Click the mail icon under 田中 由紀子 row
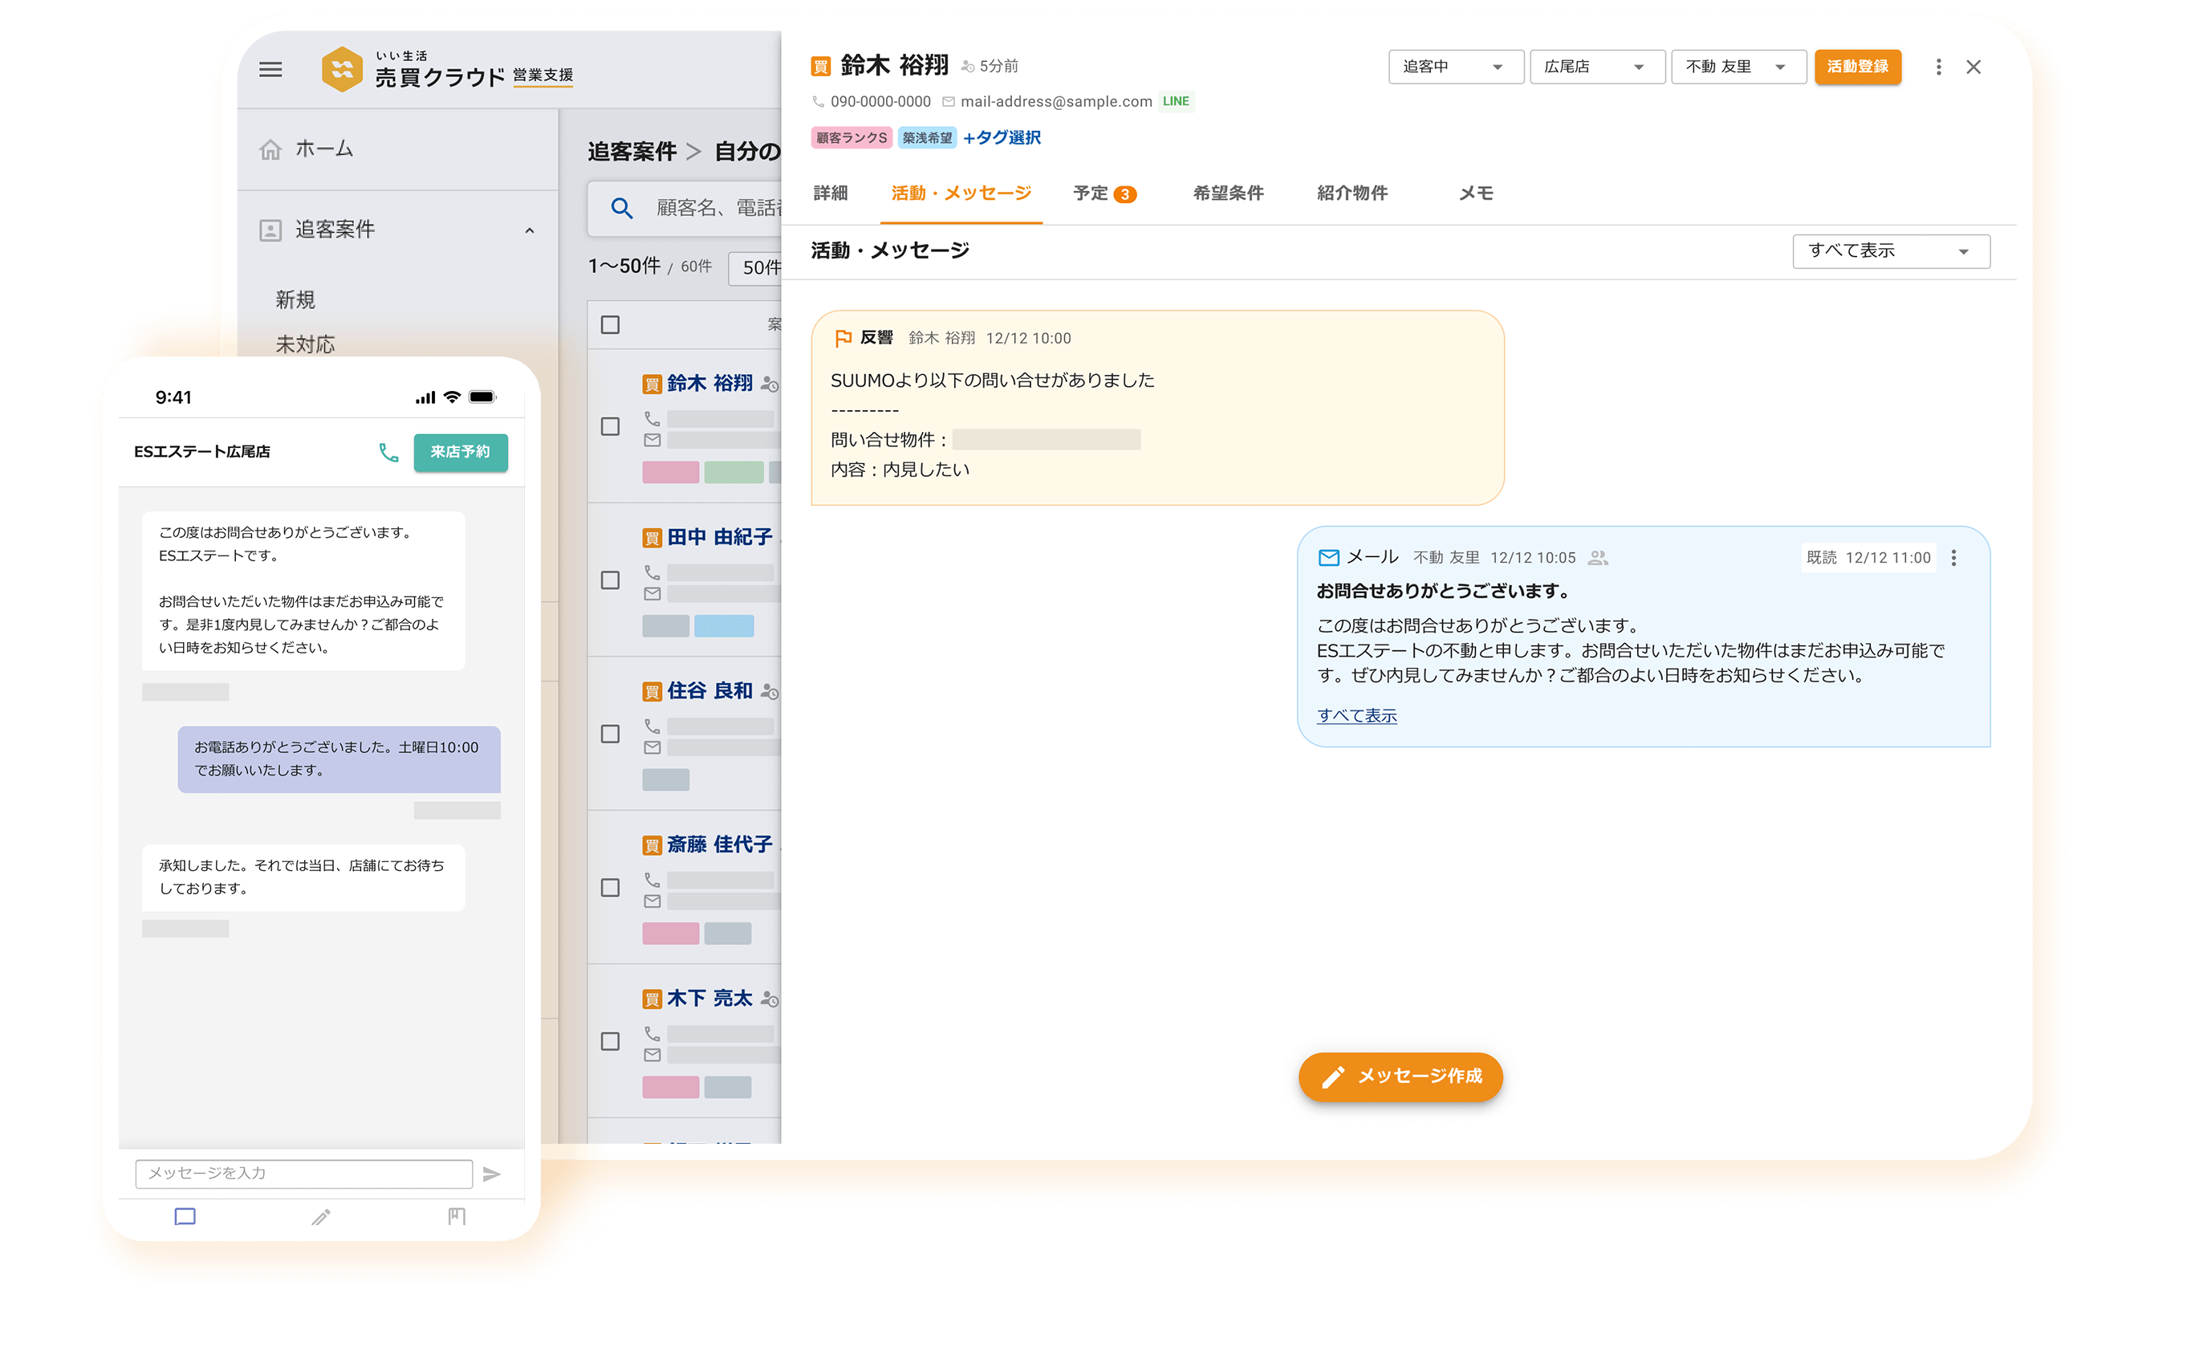Screen dimensions: 2203x1347 click(x=652, y=594)
